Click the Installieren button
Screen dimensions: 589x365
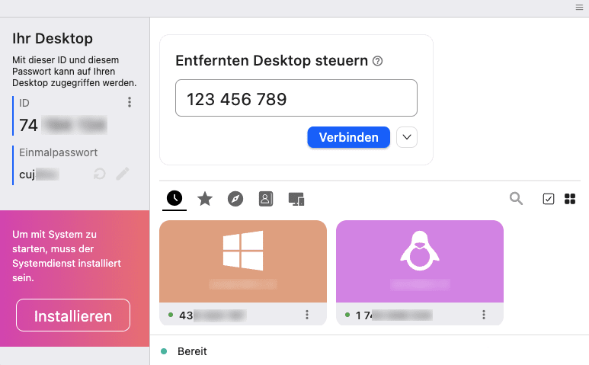click(73, 315)
